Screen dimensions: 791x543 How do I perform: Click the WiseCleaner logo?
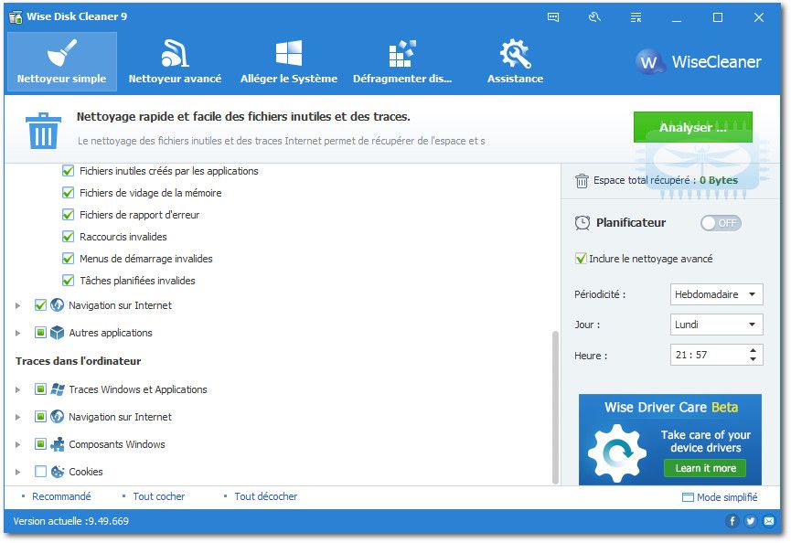tap(699, 62)
